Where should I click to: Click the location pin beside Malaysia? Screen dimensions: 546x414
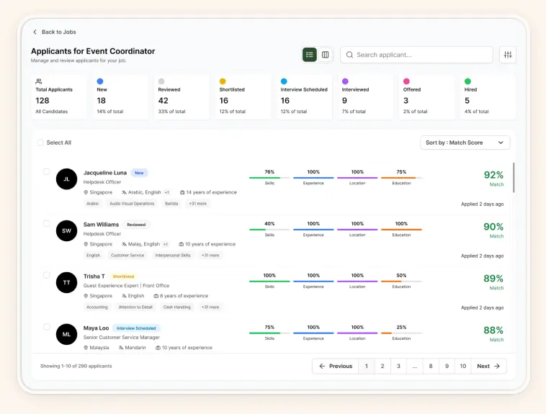[x=86, y=348]
